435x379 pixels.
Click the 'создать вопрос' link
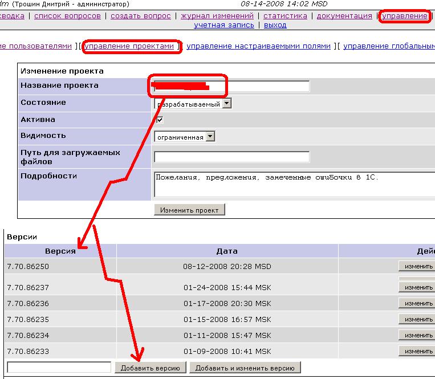pyautogui.click(x=140, y=16)
